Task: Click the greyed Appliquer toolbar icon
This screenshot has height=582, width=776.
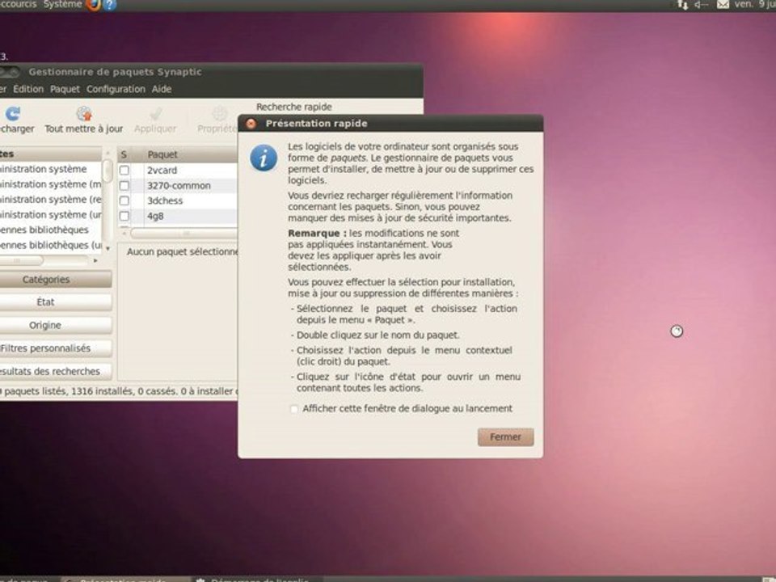Action: point(155,114)
